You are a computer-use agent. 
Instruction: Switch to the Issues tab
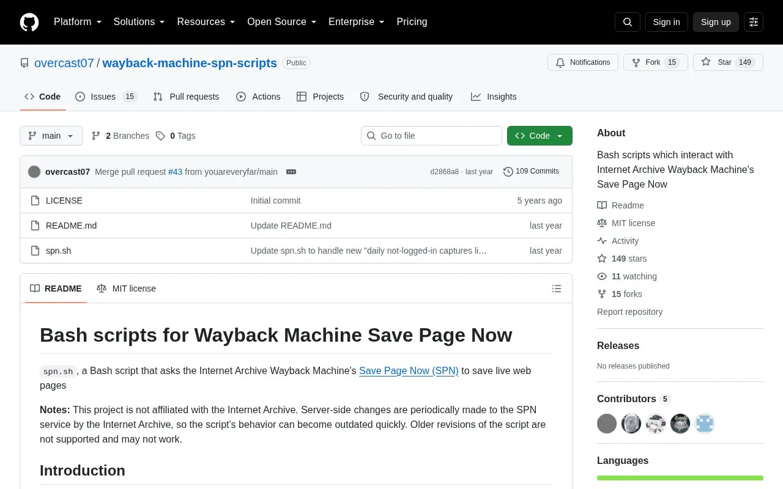106,97
